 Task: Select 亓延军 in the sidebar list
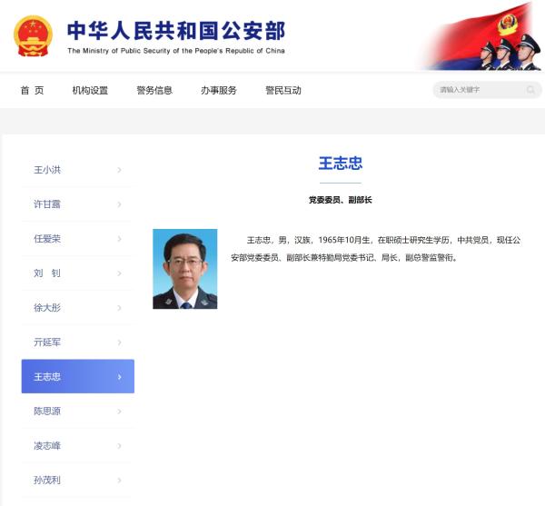point(78,342)
